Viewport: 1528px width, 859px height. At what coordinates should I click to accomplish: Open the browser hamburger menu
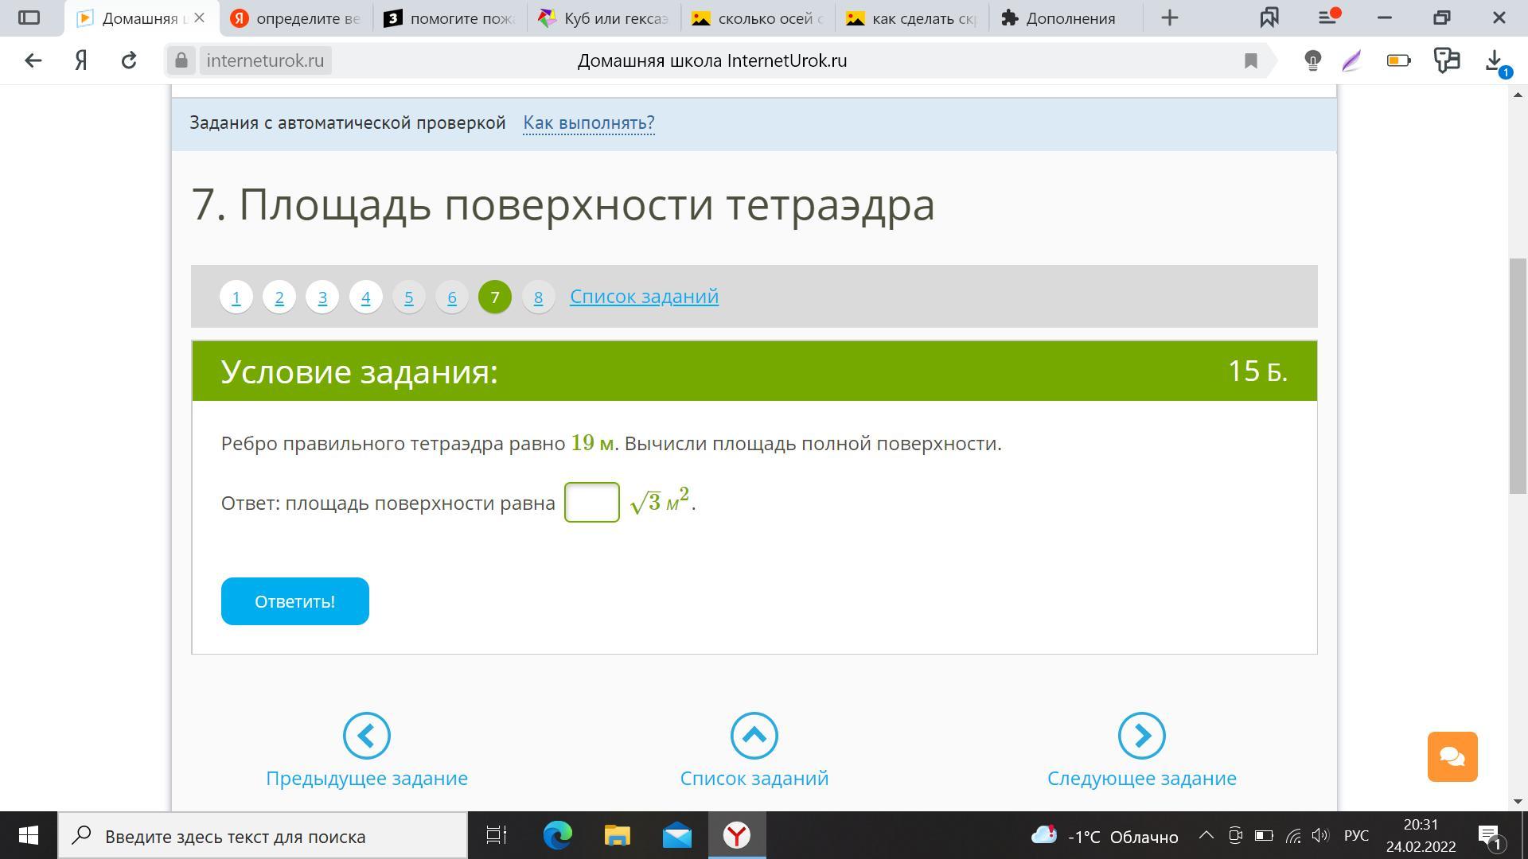pyautogui.click(x=1327, y=17)
